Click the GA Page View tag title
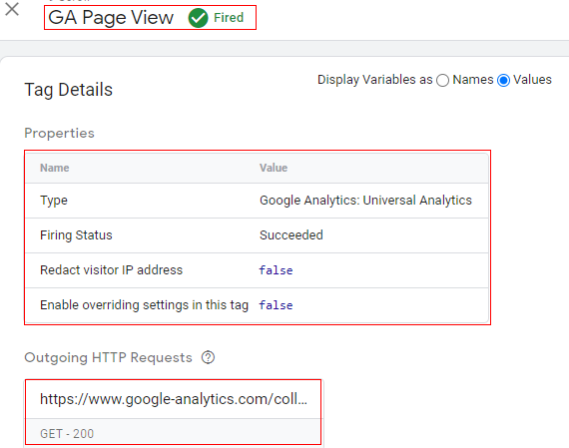569x448 pixels. 111,17
